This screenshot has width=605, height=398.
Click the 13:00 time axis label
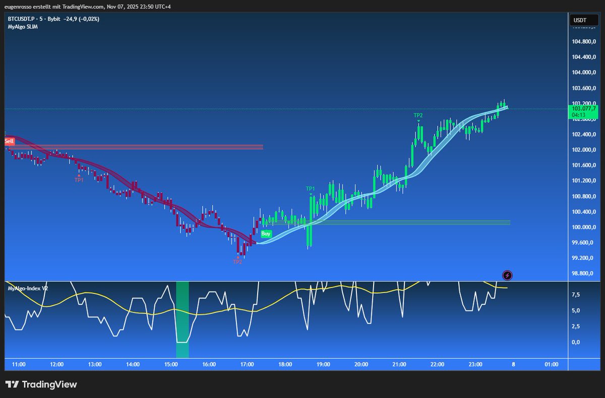(x=95, y=364)
